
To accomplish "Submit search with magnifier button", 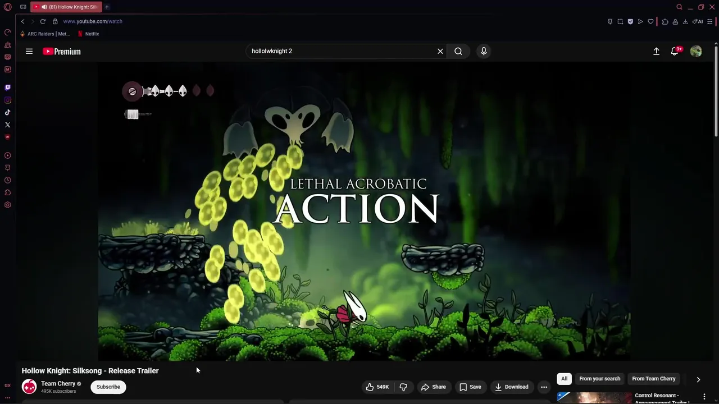I will pos(458,51).
